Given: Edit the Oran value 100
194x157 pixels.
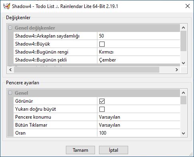Looking at the screenshot, I should coord(139,133).
